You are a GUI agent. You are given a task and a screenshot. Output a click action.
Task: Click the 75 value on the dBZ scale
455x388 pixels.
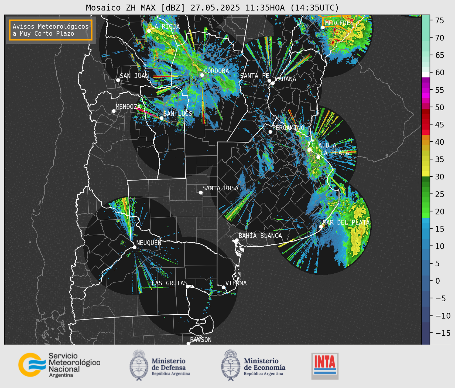pyautogui.click(x=440, y=21)
